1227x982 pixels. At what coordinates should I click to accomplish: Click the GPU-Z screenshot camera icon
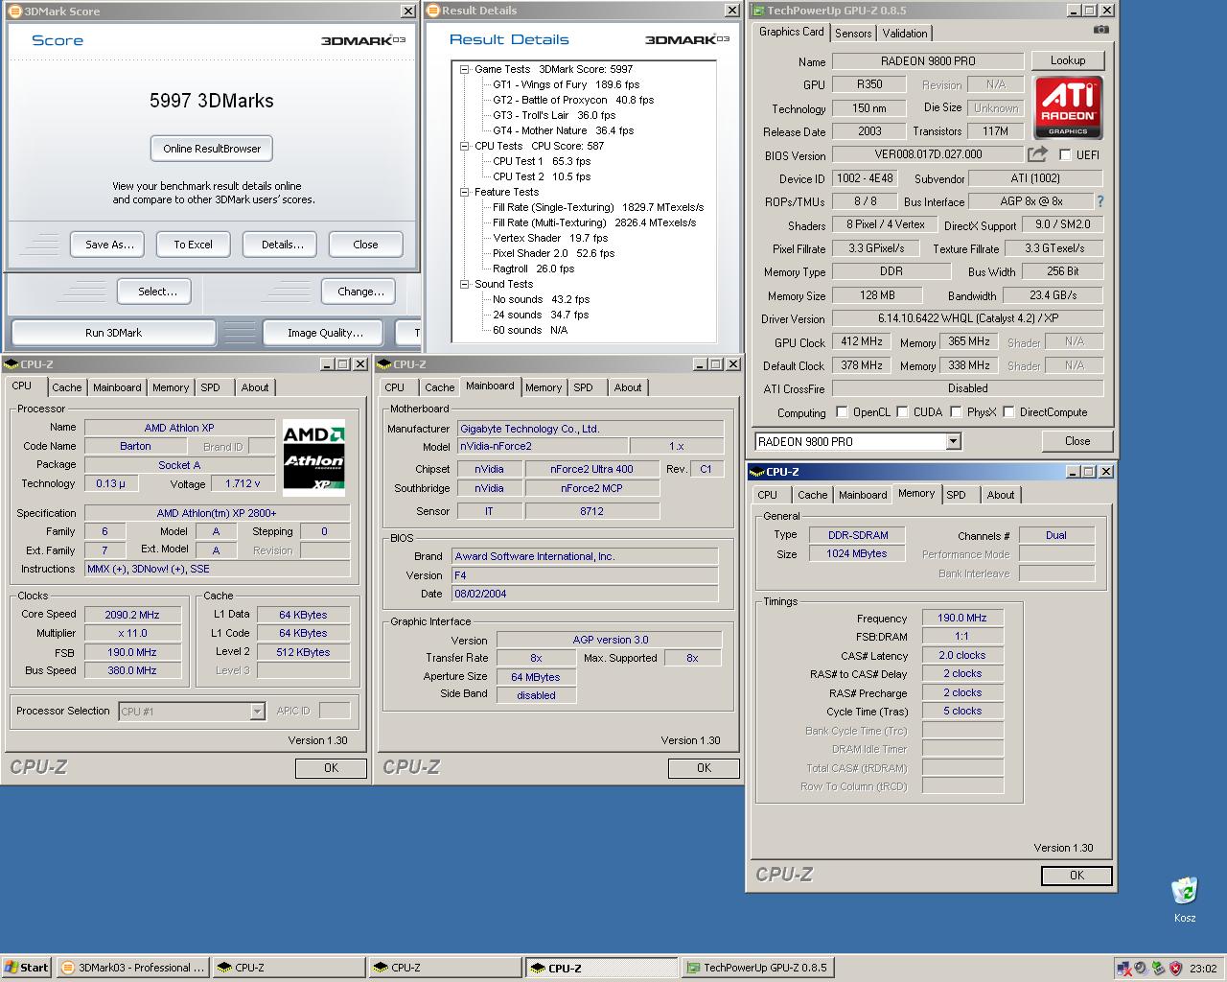coord(1100,30)
